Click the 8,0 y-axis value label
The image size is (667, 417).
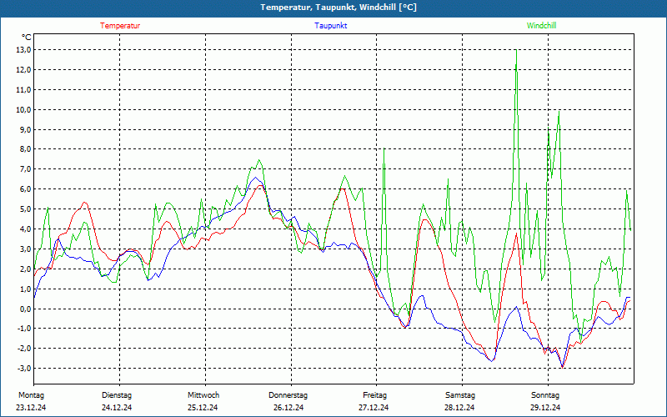point(24,149)
